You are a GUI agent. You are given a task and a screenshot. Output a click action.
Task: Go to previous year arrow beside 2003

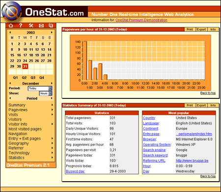10,32
